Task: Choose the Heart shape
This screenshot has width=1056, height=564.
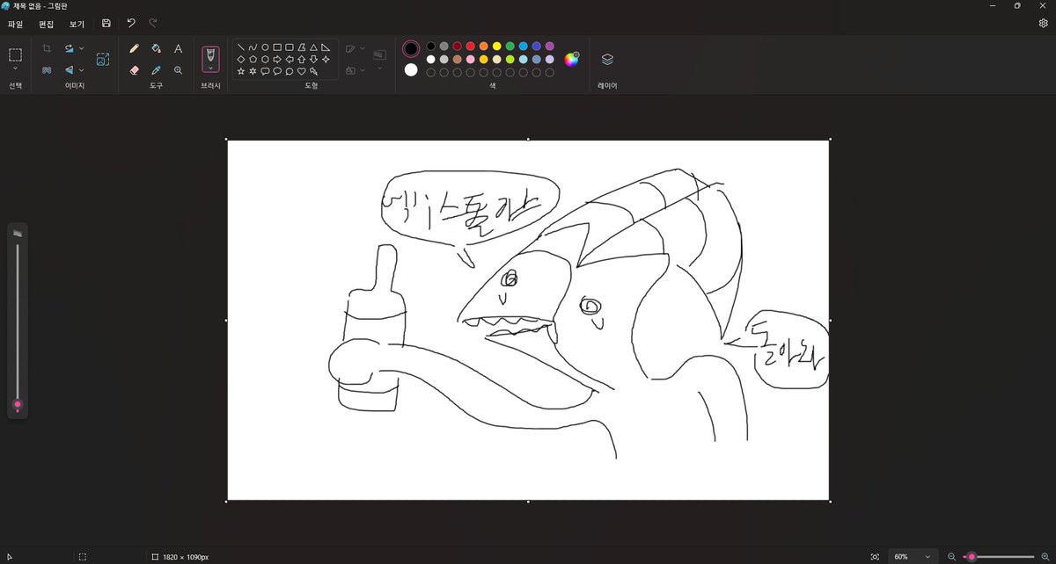Action: 301,71
